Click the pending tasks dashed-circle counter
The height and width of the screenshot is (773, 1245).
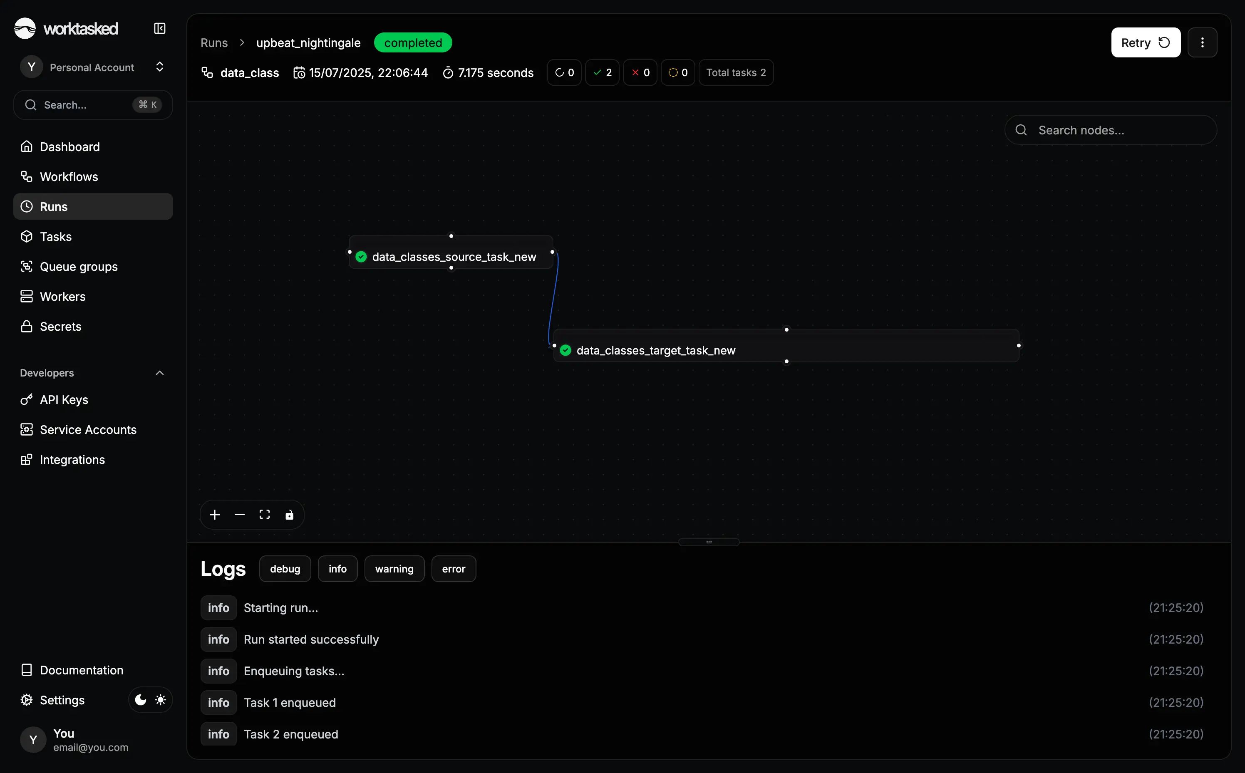[x=677, y=72]
